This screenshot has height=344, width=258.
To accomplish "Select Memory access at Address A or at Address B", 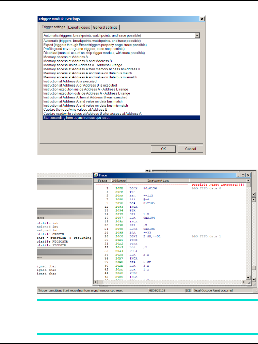I will (122, 61).
